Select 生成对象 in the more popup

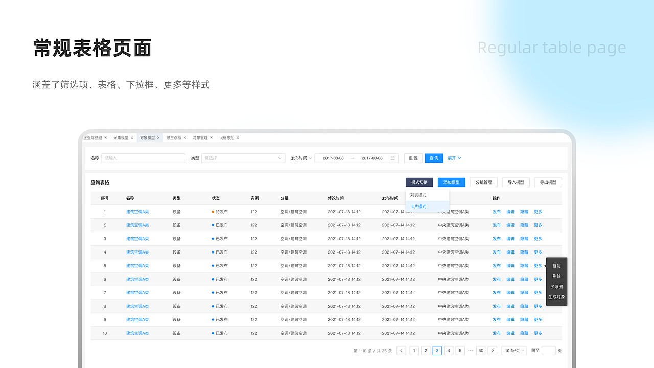[x=556, y=297]
